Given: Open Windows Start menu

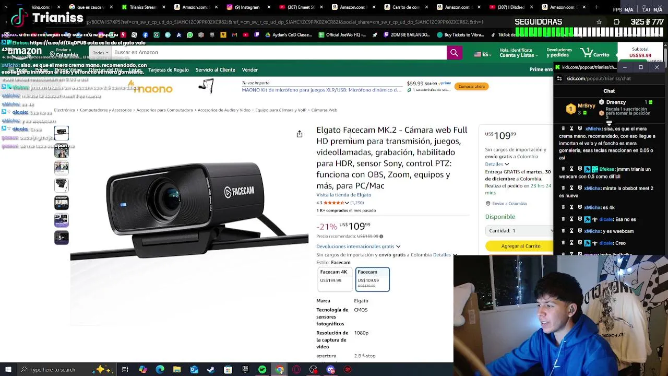Looking at the screenshot, I should tap(8, 370).
